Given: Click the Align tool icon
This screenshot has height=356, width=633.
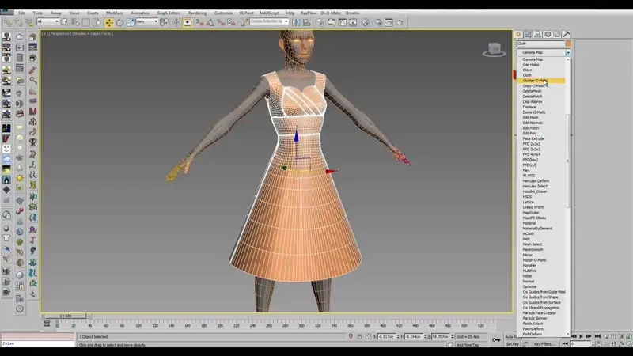Looking at the screenshot, I should [307, 23].
